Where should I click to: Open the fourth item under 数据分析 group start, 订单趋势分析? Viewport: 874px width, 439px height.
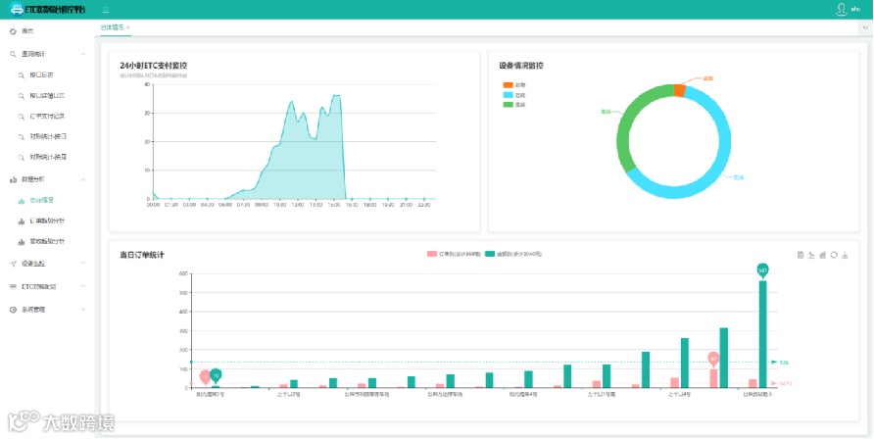point(47,221)
